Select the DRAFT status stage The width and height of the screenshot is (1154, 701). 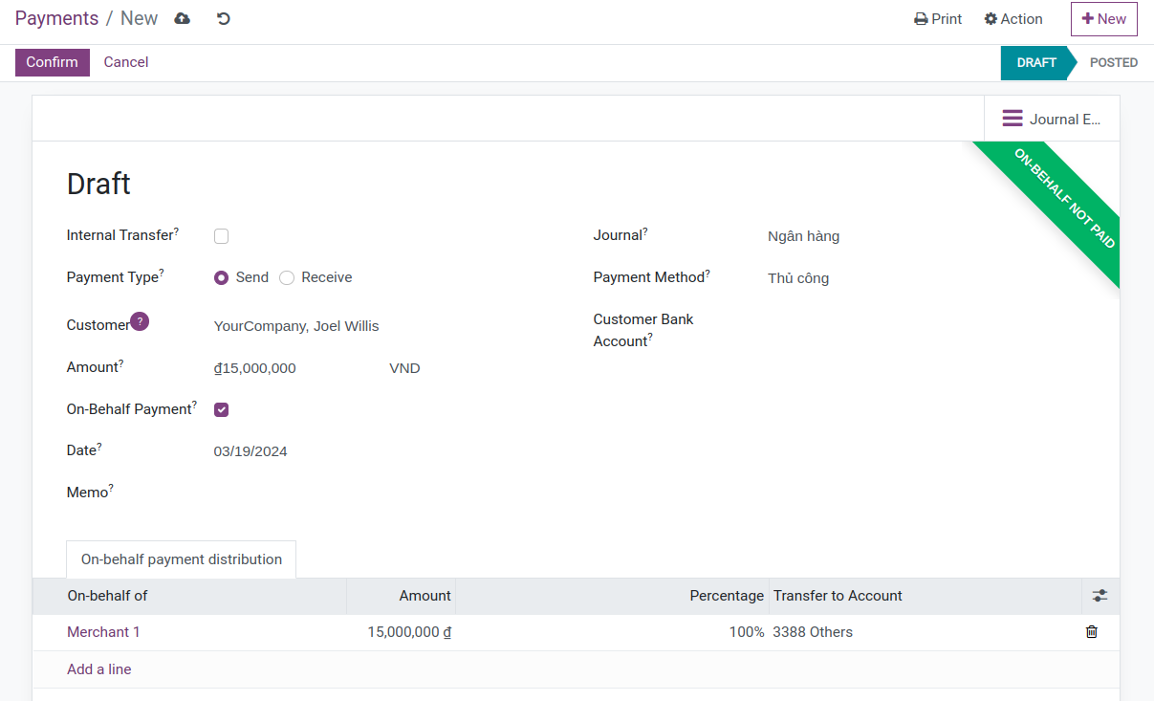(1036, 62)
